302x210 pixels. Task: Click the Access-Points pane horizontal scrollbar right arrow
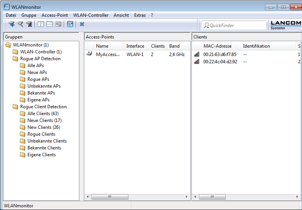pos(187,197)
